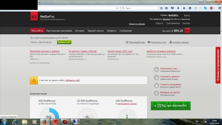
Task: Open the Заработок на выдаче кредитов ad
Action: tap(161, 51)
